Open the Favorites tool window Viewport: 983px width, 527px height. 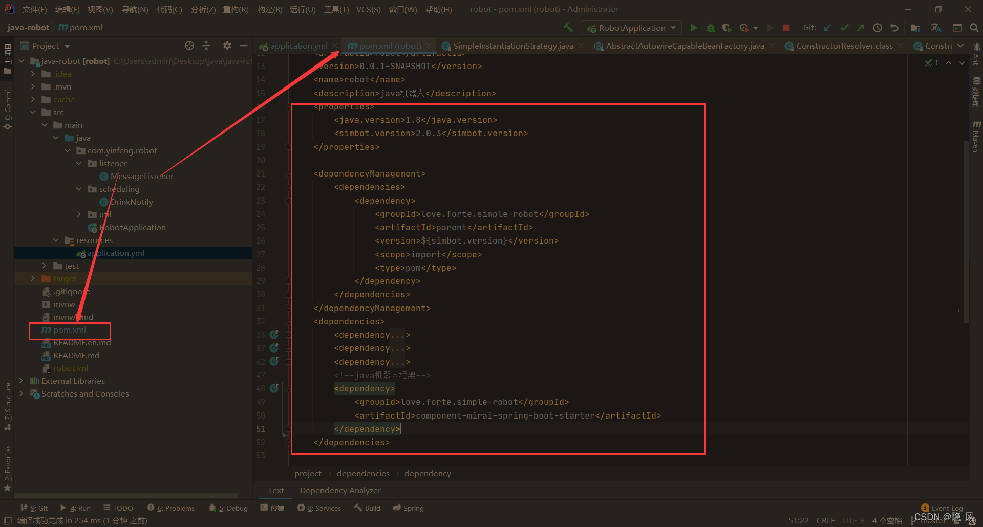(x=7, y=468)
